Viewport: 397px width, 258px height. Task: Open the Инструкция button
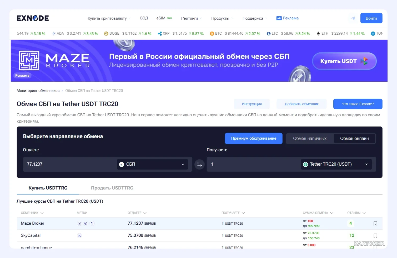[x=252, y=104]
